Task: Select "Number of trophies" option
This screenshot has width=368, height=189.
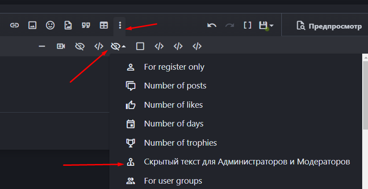Action: point(180,143)
